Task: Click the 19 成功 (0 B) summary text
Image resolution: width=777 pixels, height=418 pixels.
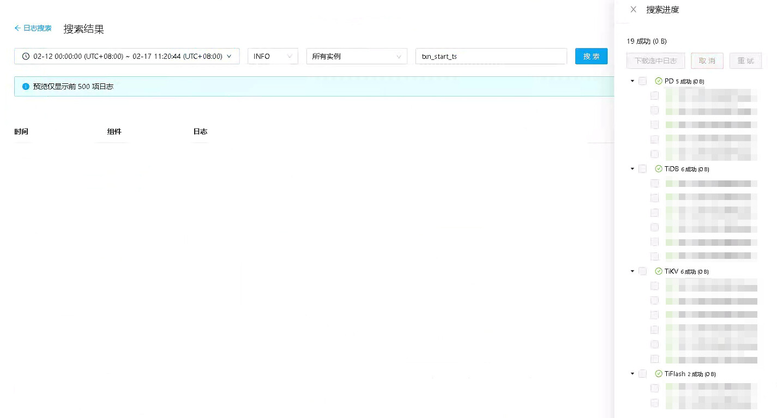Action: pyautogui.click(x=647, y=41)
